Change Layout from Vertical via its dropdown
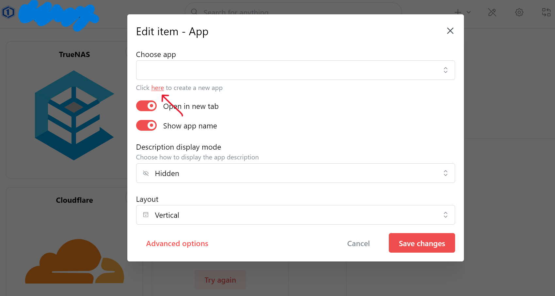 [x=295, y=215]
